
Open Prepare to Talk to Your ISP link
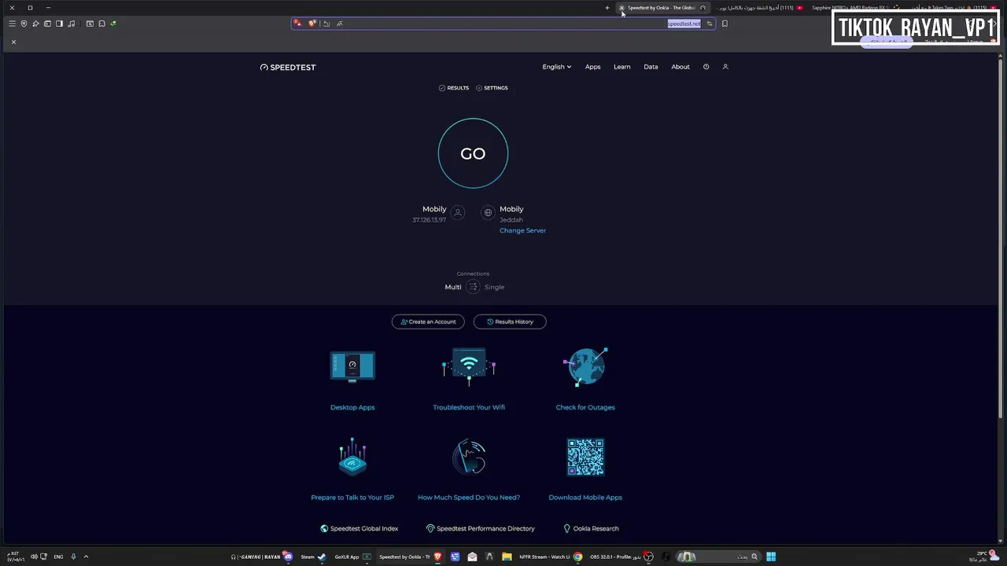[352, 498]
